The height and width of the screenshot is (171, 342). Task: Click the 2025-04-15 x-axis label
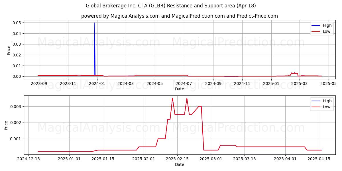pos(319,159)
